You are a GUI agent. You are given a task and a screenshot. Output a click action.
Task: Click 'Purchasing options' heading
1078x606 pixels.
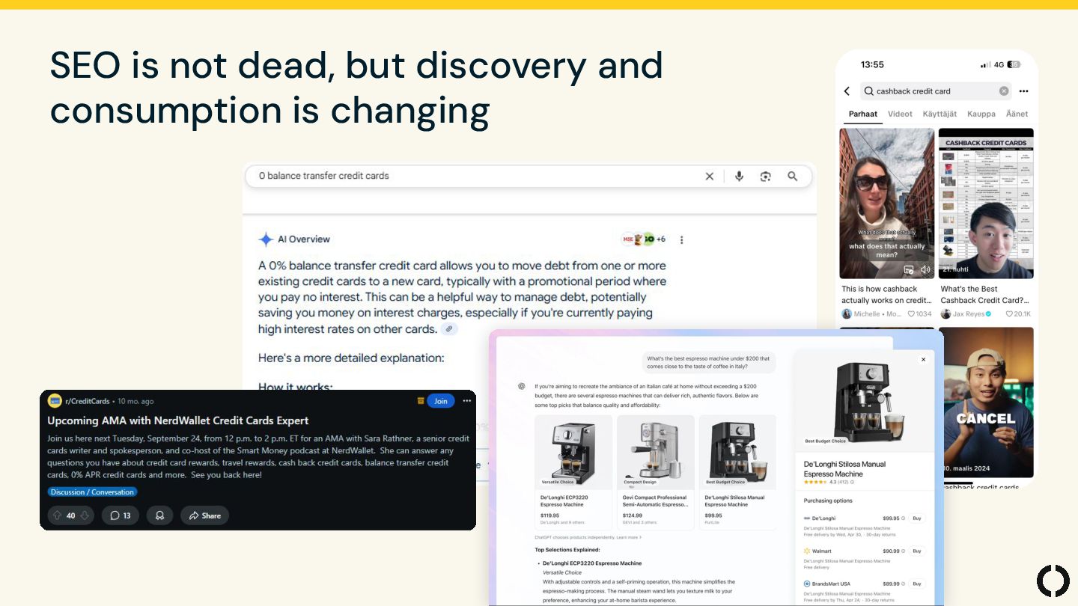(x=828, y=501)
